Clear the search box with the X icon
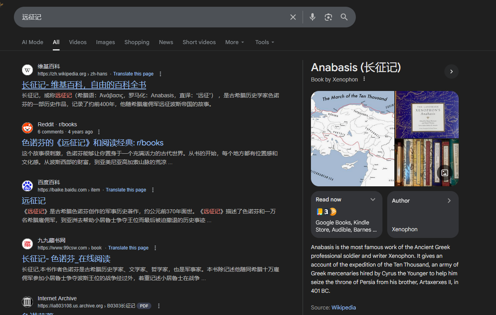This screenshot has height=315, width=496. [293, 17]
